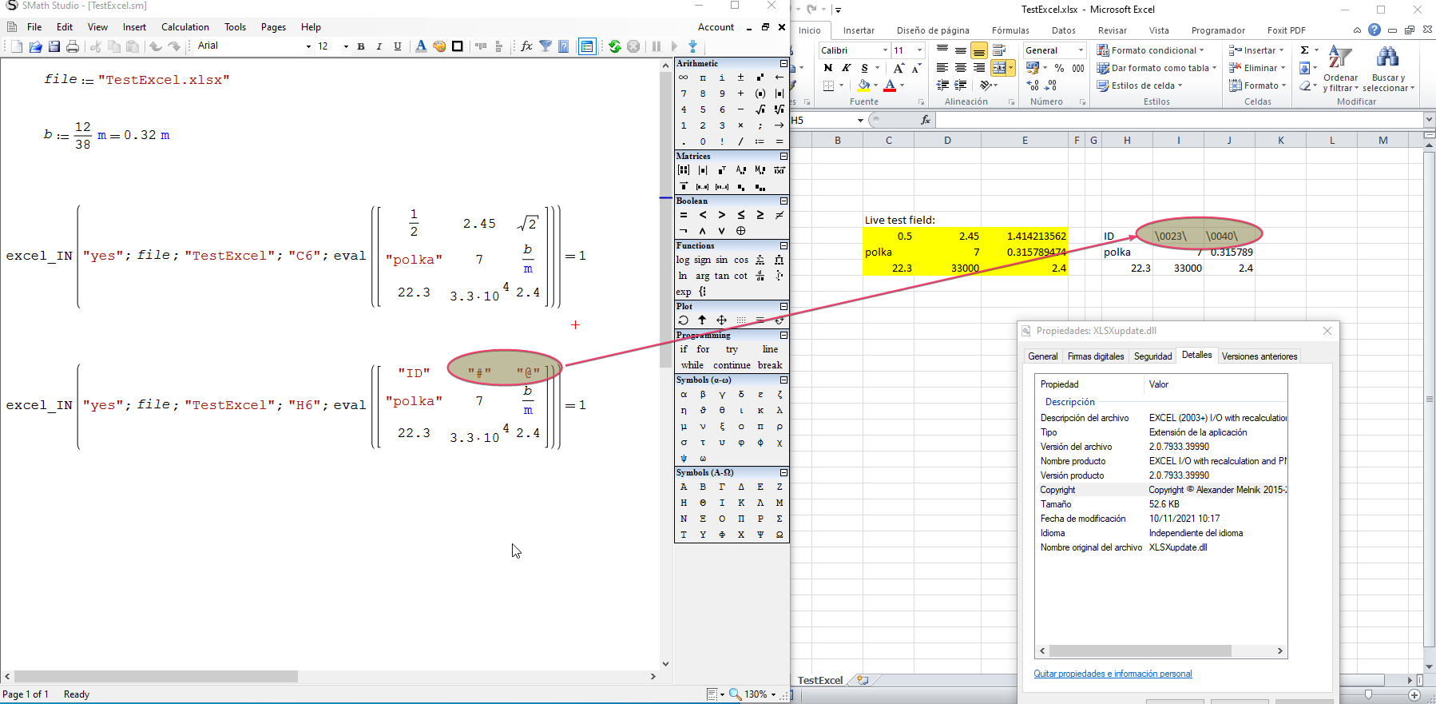Click the Recalculate worksheet green arrows icon
Image resolution: width=1436 pixels, height=704 pixels.
pyautogui.click(x=614, y=46)
